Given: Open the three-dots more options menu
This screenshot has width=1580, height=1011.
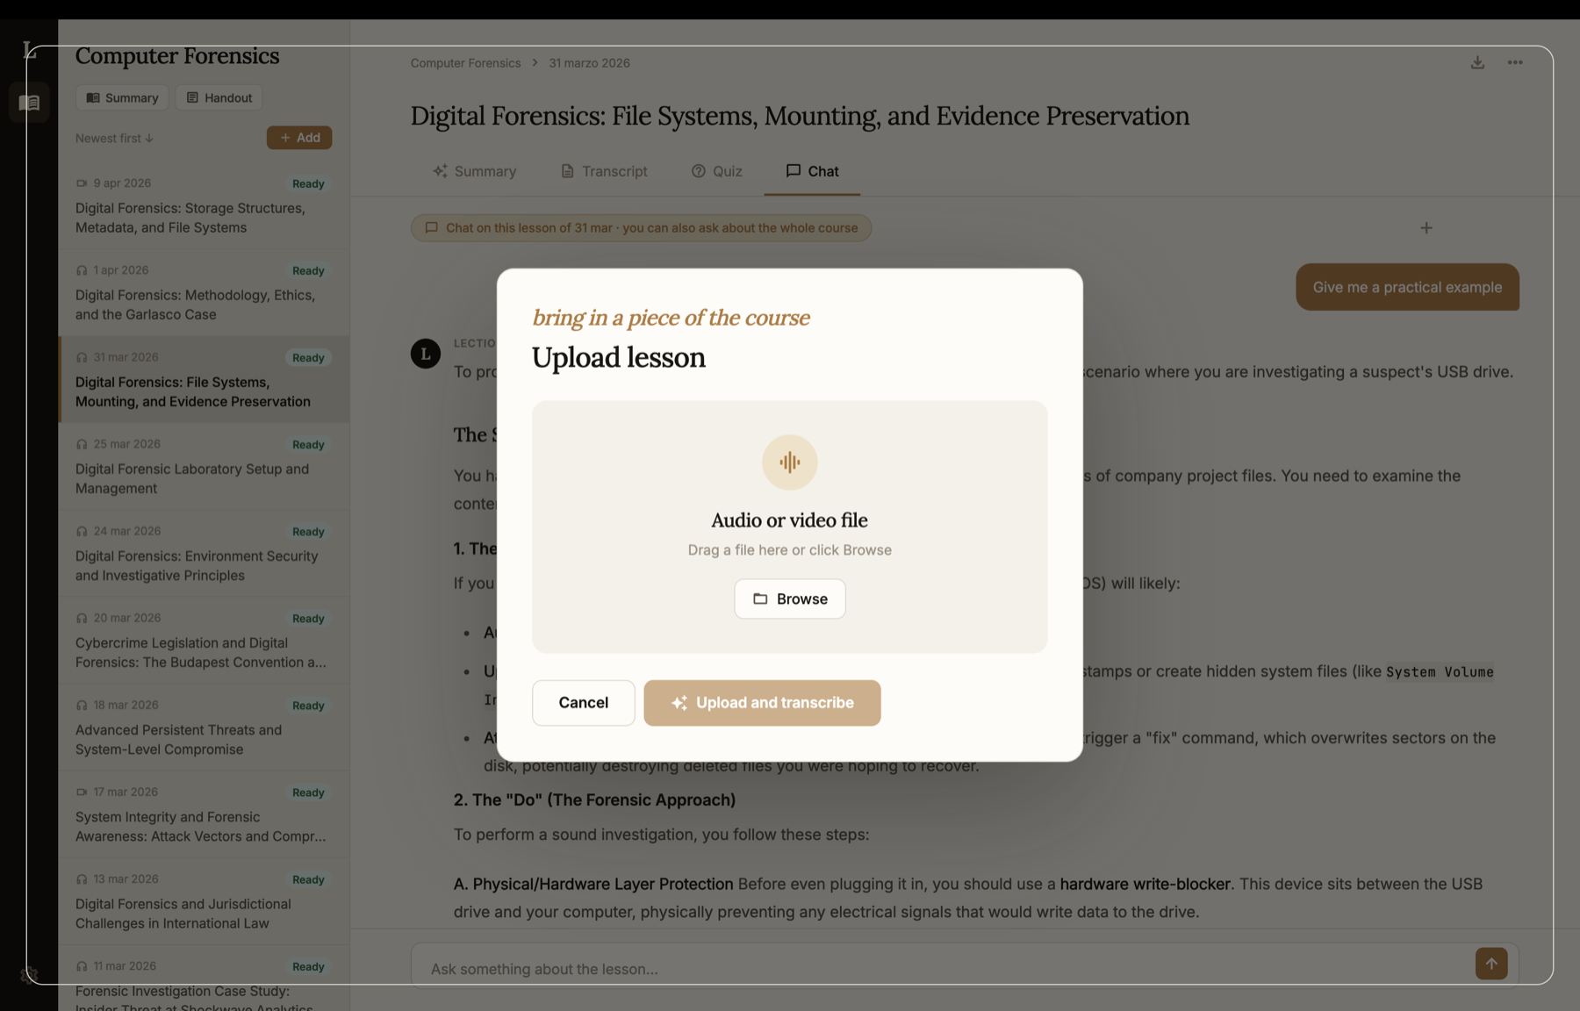Looking at the screenshot, I should tap(1515, 62).
